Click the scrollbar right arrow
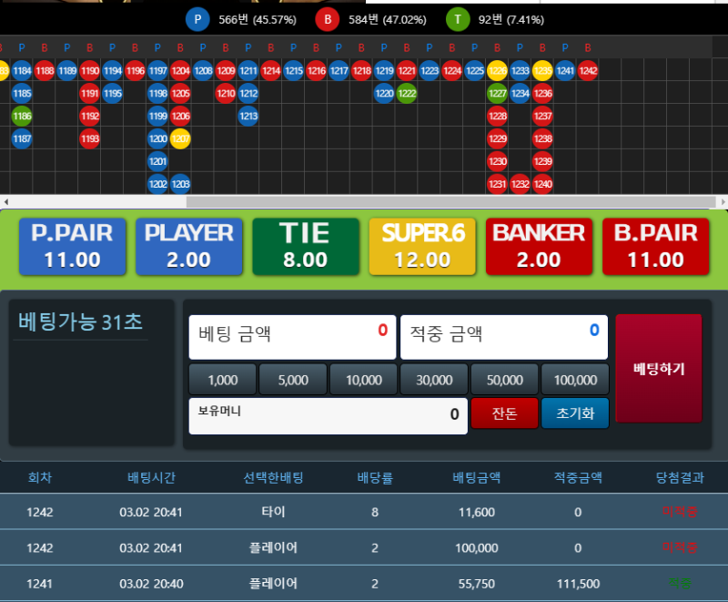728x602 pixels. (x=723, y=201)
